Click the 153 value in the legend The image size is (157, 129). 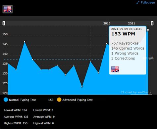pos(51,100)
